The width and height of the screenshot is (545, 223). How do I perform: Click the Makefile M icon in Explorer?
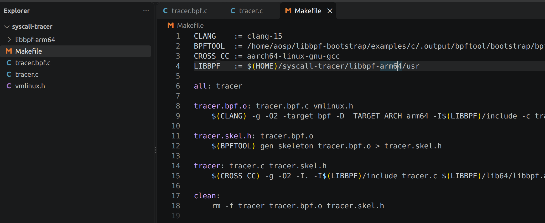point(9,51)
